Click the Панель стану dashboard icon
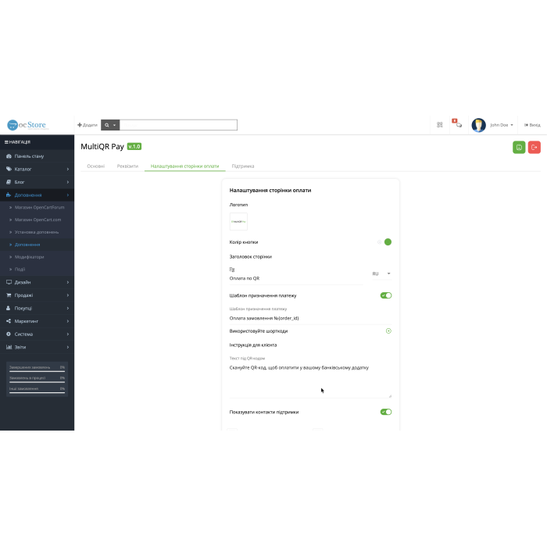Viewport: 547px width, 547px height. [9, 156]
